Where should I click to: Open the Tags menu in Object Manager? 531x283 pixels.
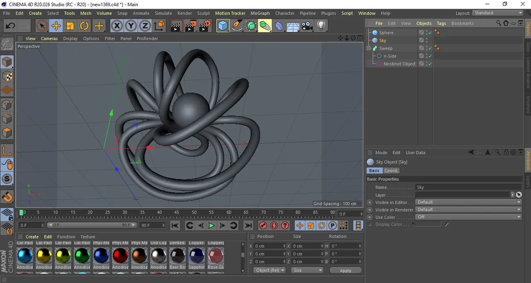441,23
